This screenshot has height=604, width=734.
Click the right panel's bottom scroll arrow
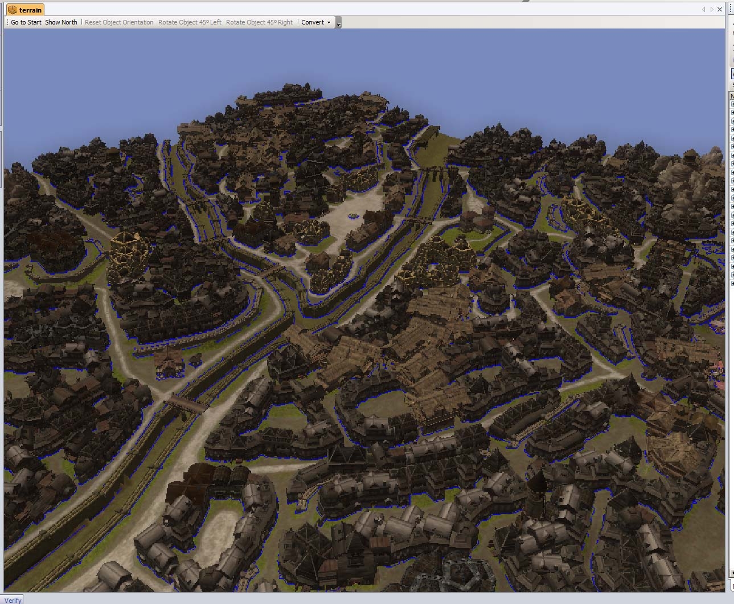[732, 573]
